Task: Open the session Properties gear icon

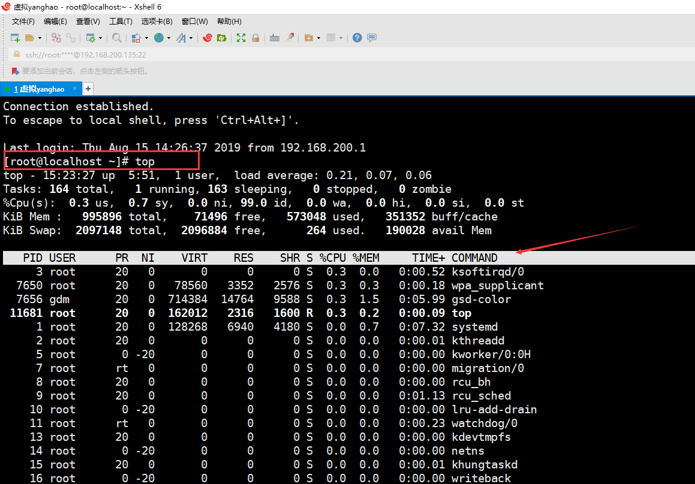Action: pyautogui.click(x=91, y=38)
